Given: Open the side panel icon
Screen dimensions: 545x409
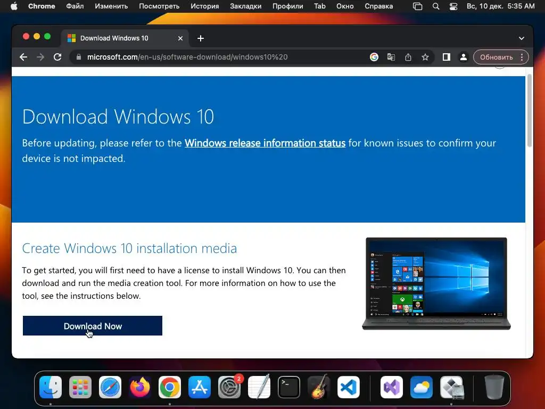Looking at the screenshot, I should [447, 57].
